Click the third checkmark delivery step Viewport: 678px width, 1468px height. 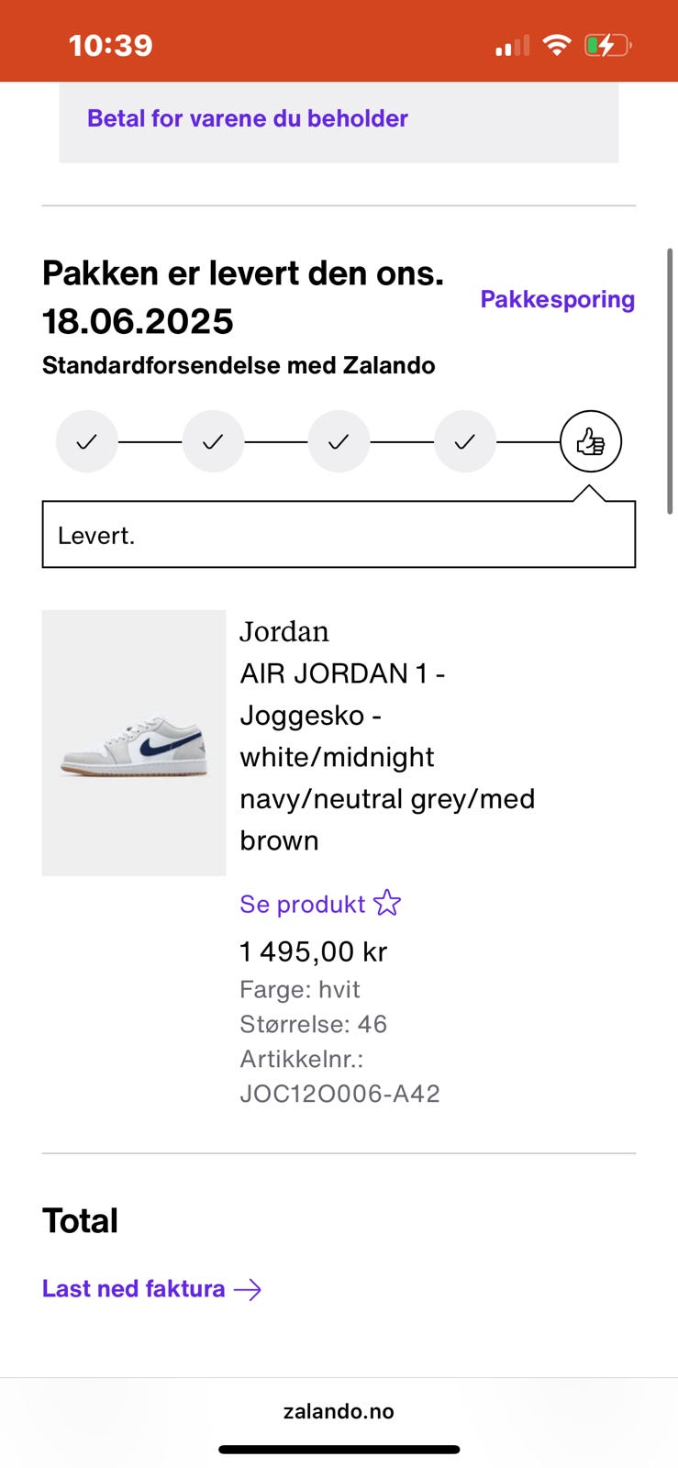(x=339, y=441)
